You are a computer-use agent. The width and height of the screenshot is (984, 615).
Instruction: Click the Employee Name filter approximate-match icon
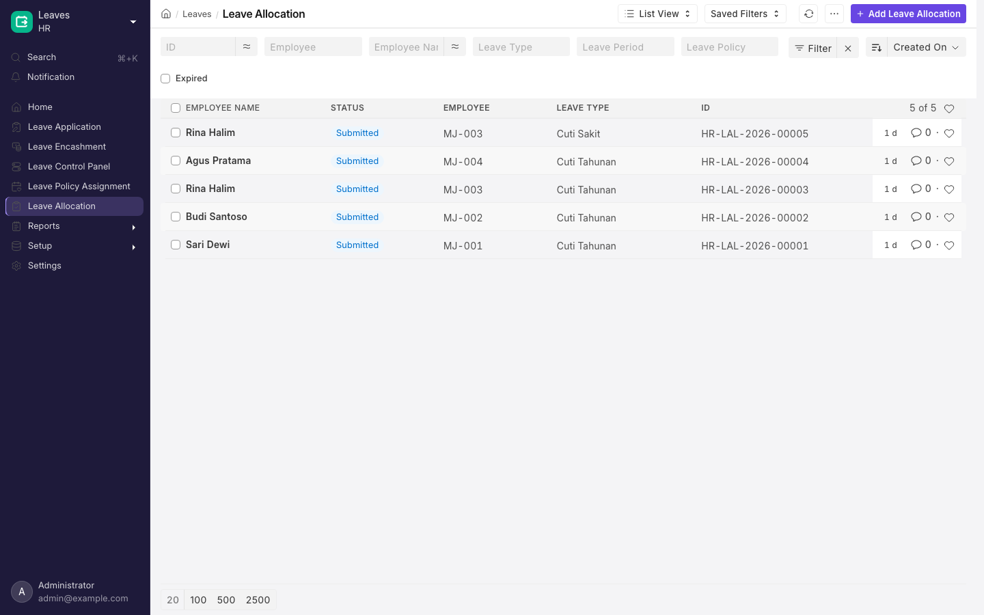pyautogui.click(x=455, y=46)
